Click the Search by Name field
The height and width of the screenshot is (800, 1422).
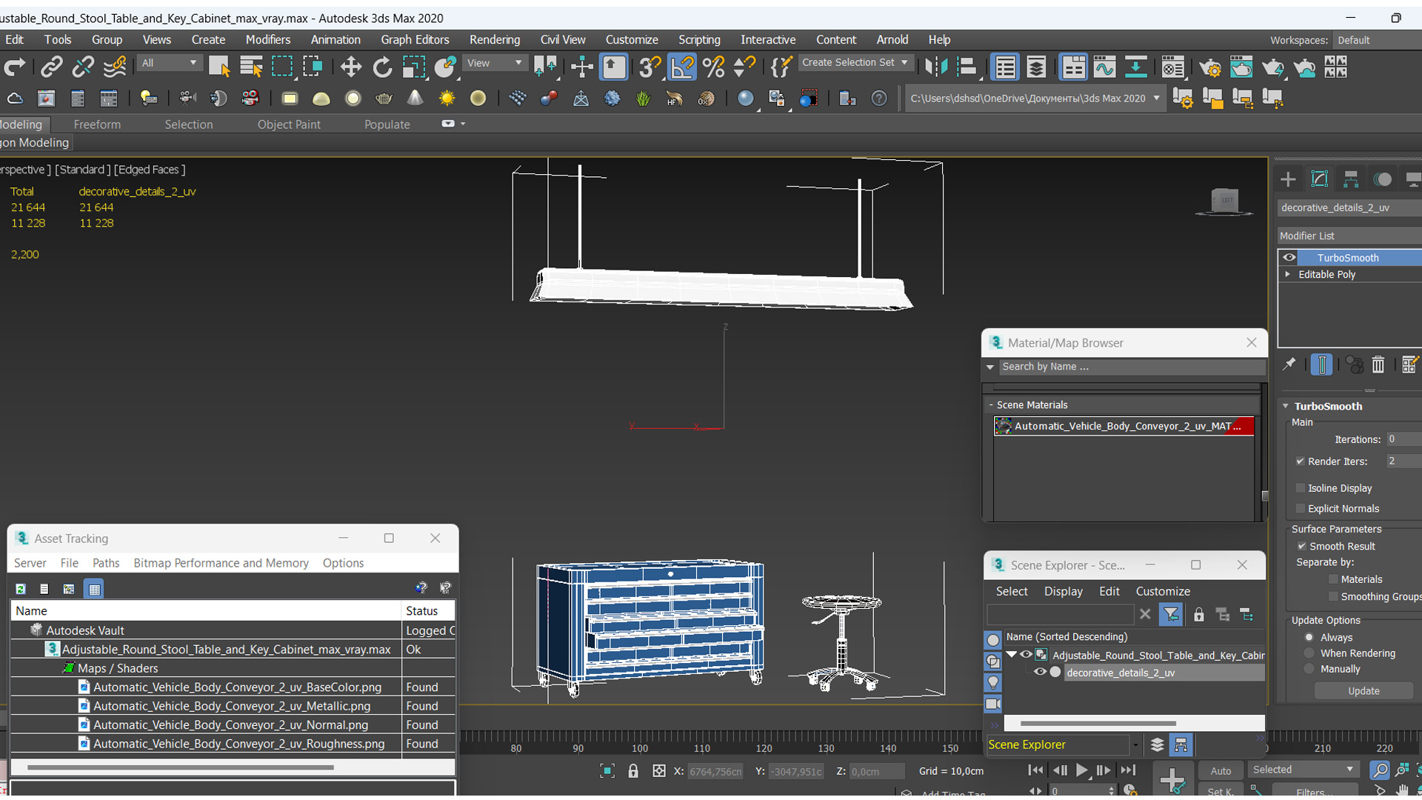click(1132, 367)
